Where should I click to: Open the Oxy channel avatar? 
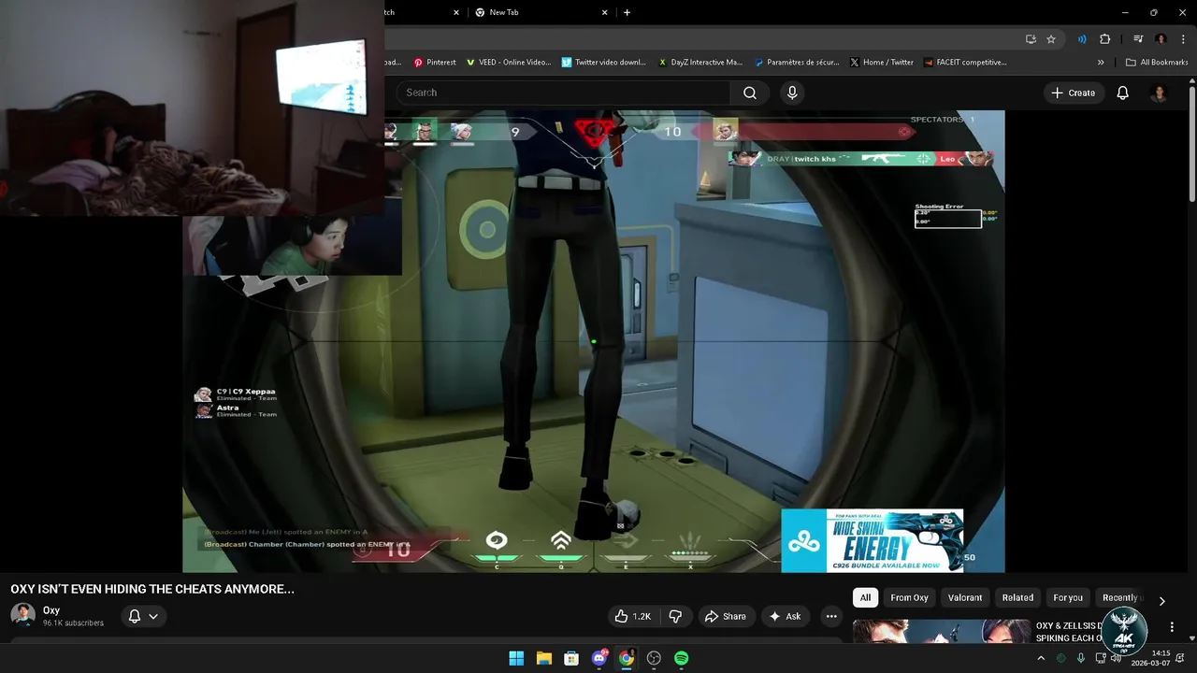(23, 615)
